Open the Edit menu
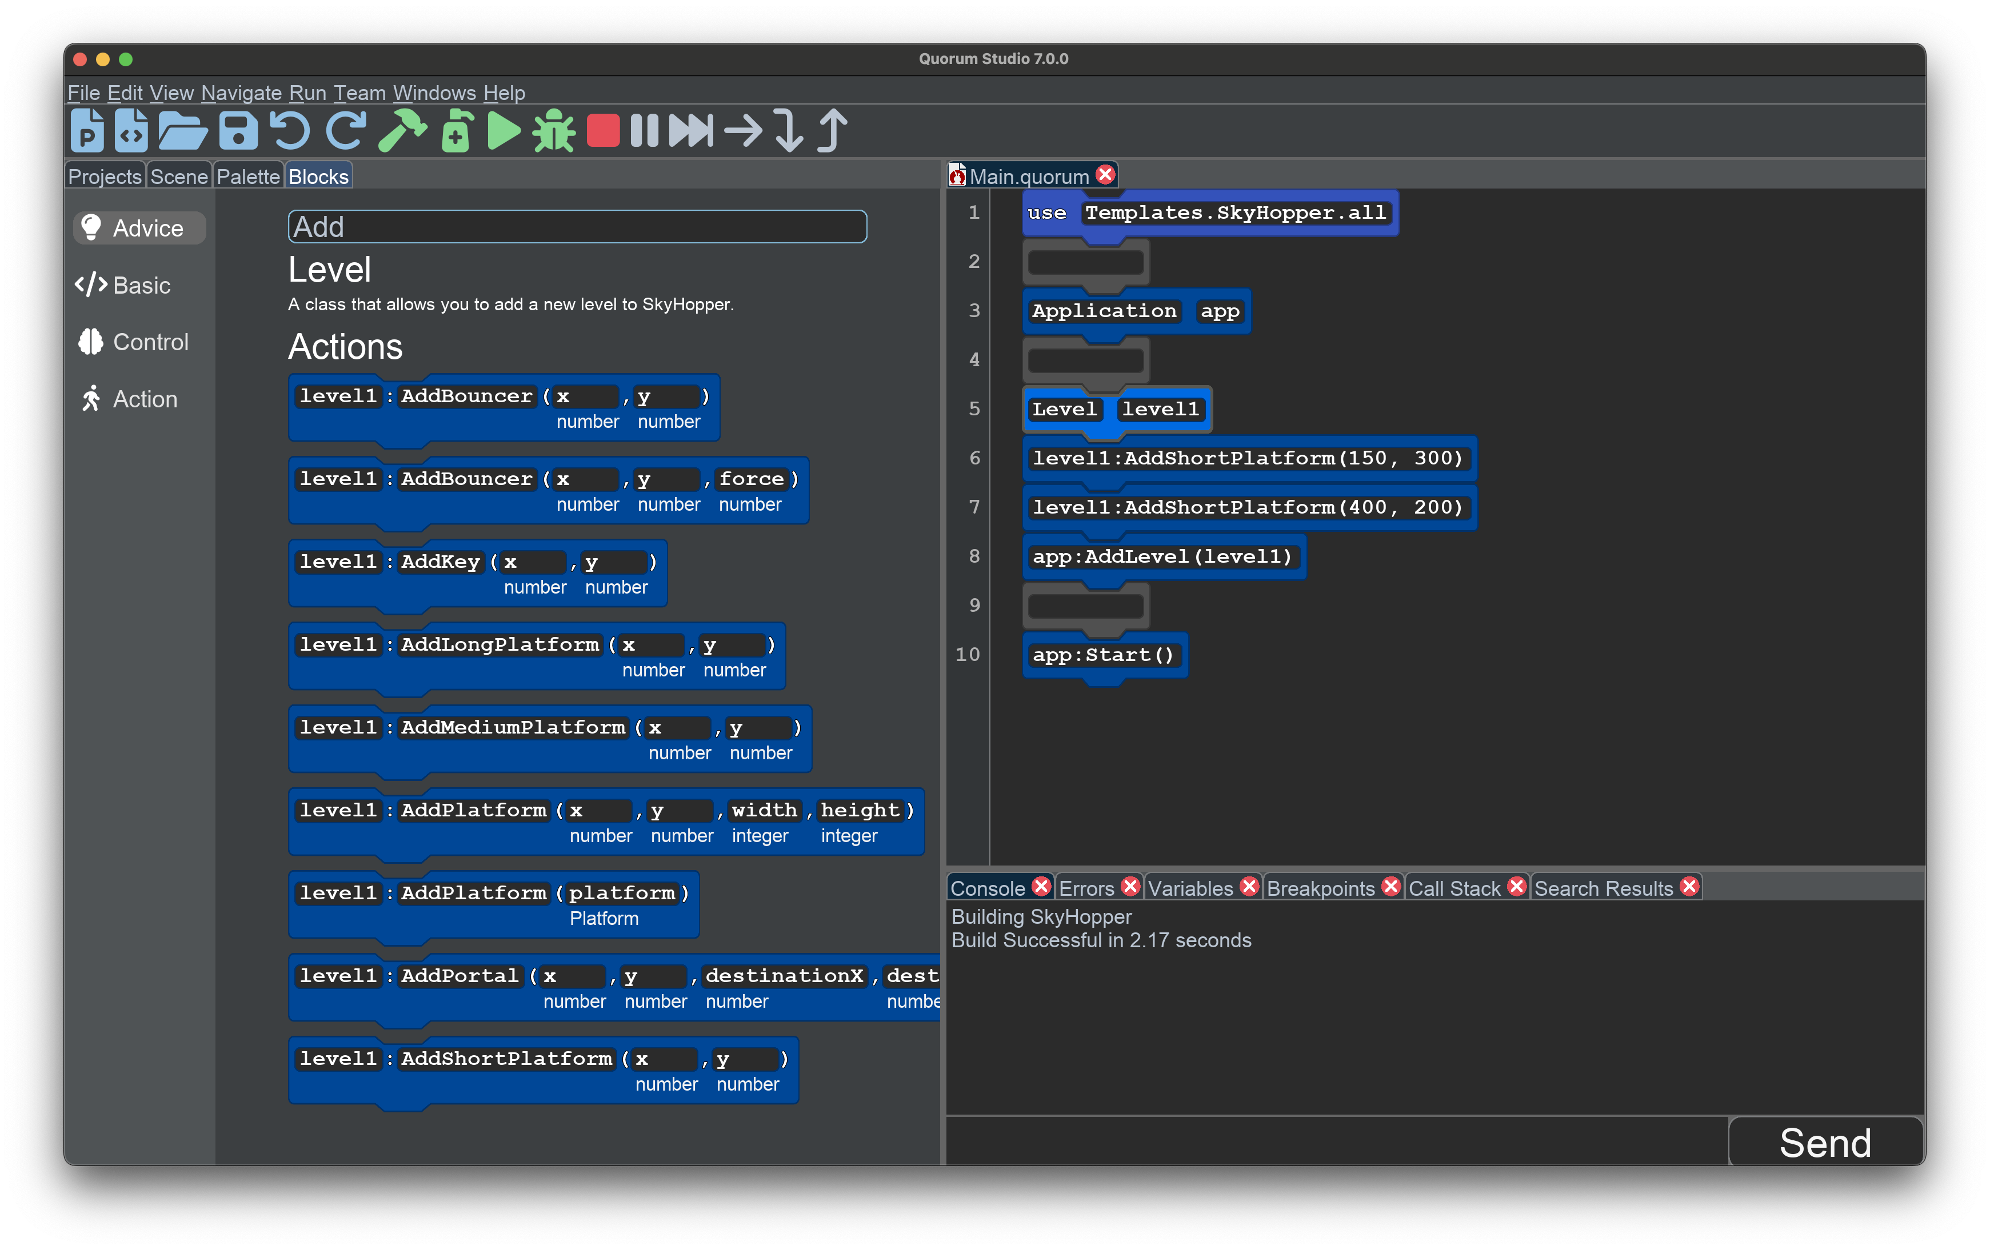 coord(125,93)
